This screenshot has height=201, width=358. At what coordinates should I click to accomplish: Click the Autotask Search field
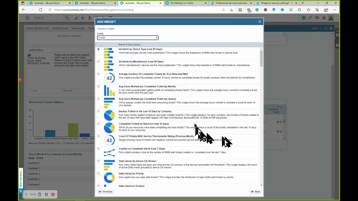pos(49,18)
